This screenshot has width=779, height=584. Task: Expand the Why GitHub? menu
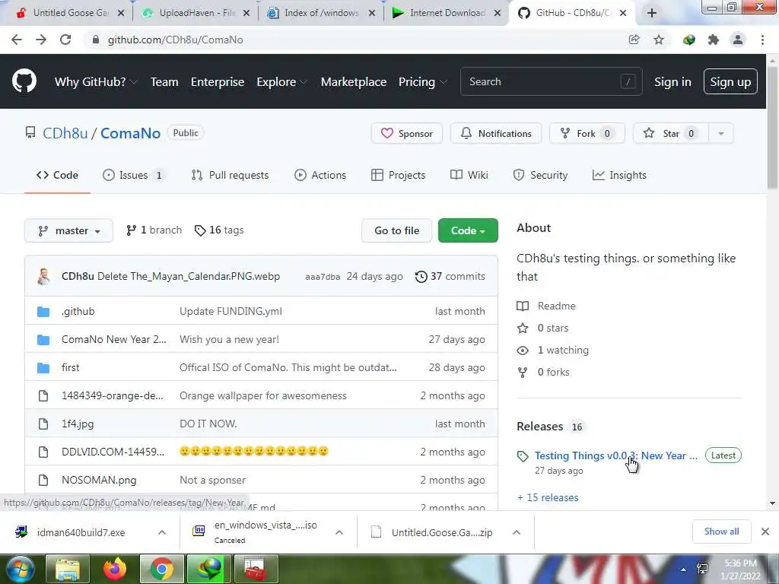click(x=96, y=81)
